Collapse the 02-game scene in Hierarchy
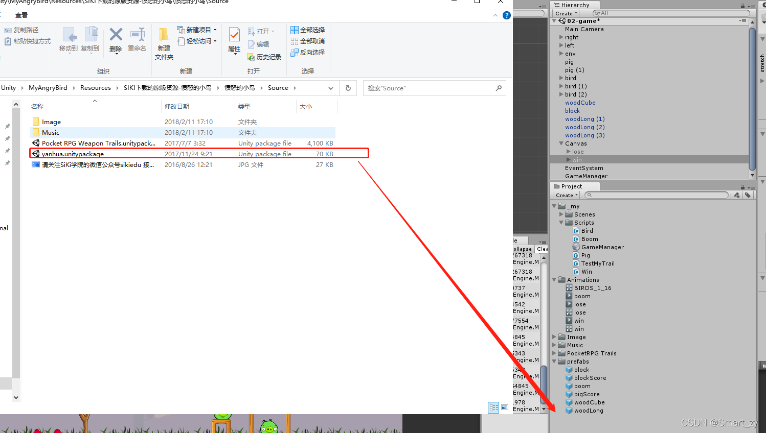The height and width of the screenshot is (433, 766). click(x=554, y=21)
